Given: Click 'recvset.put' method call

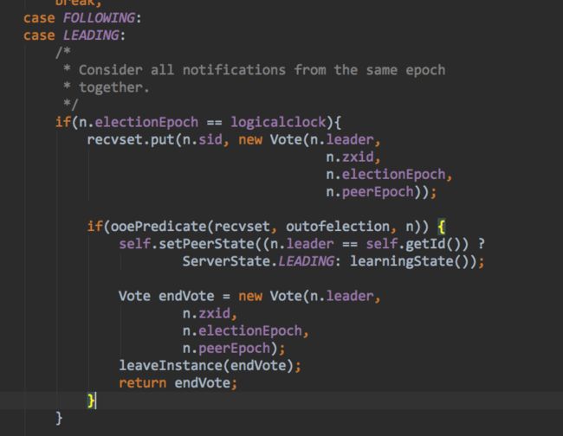Looking at the screenshot, I should [131, 139].
